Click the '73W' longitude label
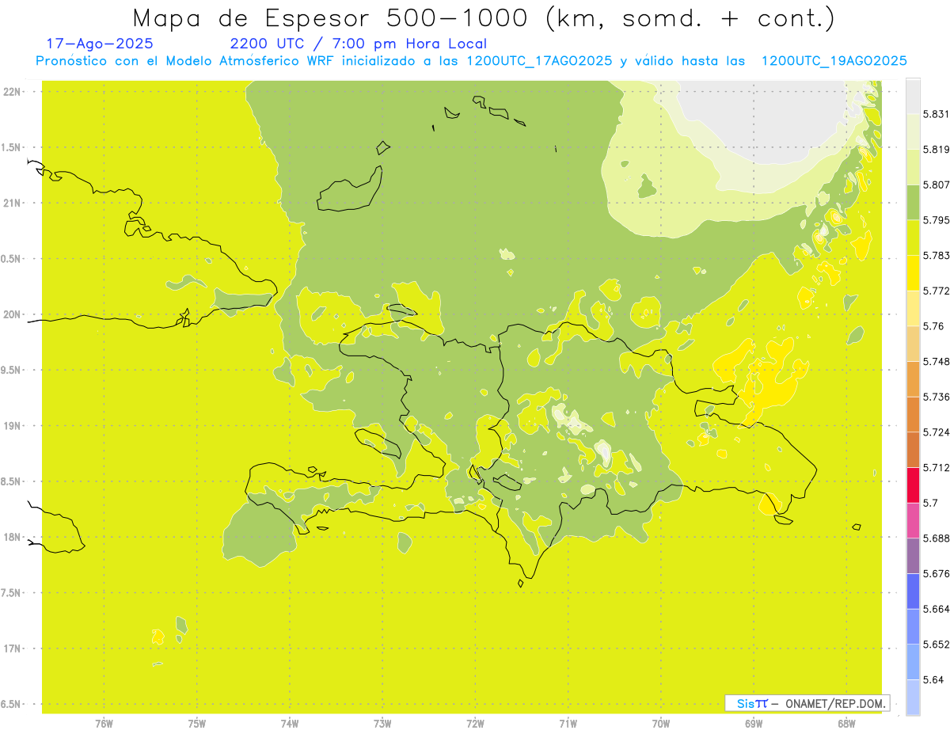The width and height of the screenshot is (950, 734). pyautogui.click(x=382, y=724)
